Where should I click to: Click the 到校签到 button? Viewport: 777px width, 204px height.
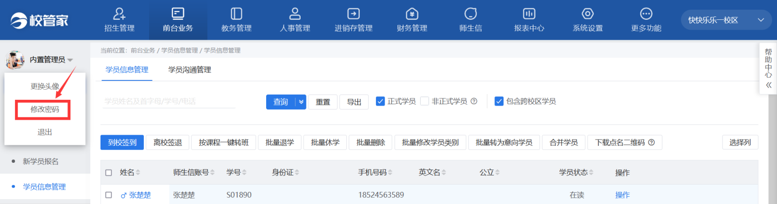point(122,142)
